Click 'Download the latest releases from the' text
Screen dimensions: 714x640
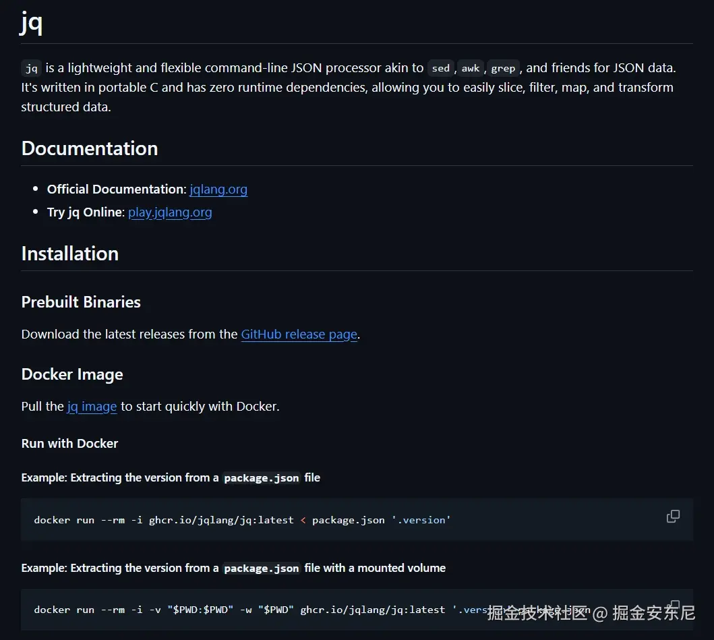coord(129,334)
